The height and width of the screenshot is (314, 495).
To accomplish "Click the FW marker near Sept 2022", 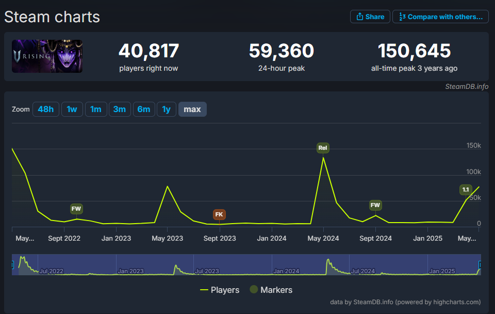I will coord(76,209).
